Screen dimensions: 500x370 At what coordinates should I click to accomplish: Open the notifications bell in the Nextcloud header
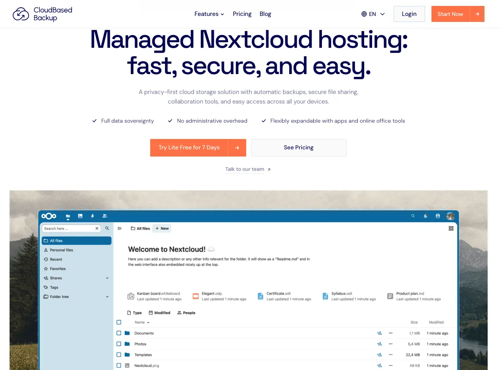[425, 216]
